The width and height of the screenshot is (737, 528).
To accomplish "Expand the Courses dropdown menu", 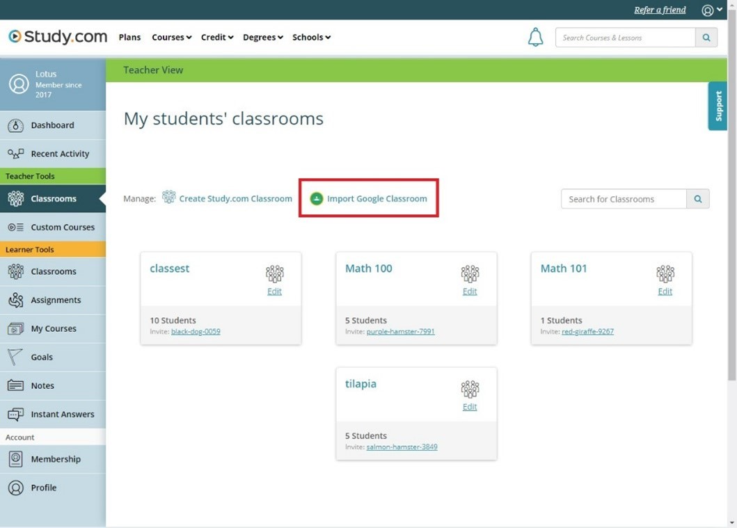I will pyautogui.click(x=172, y=37).
